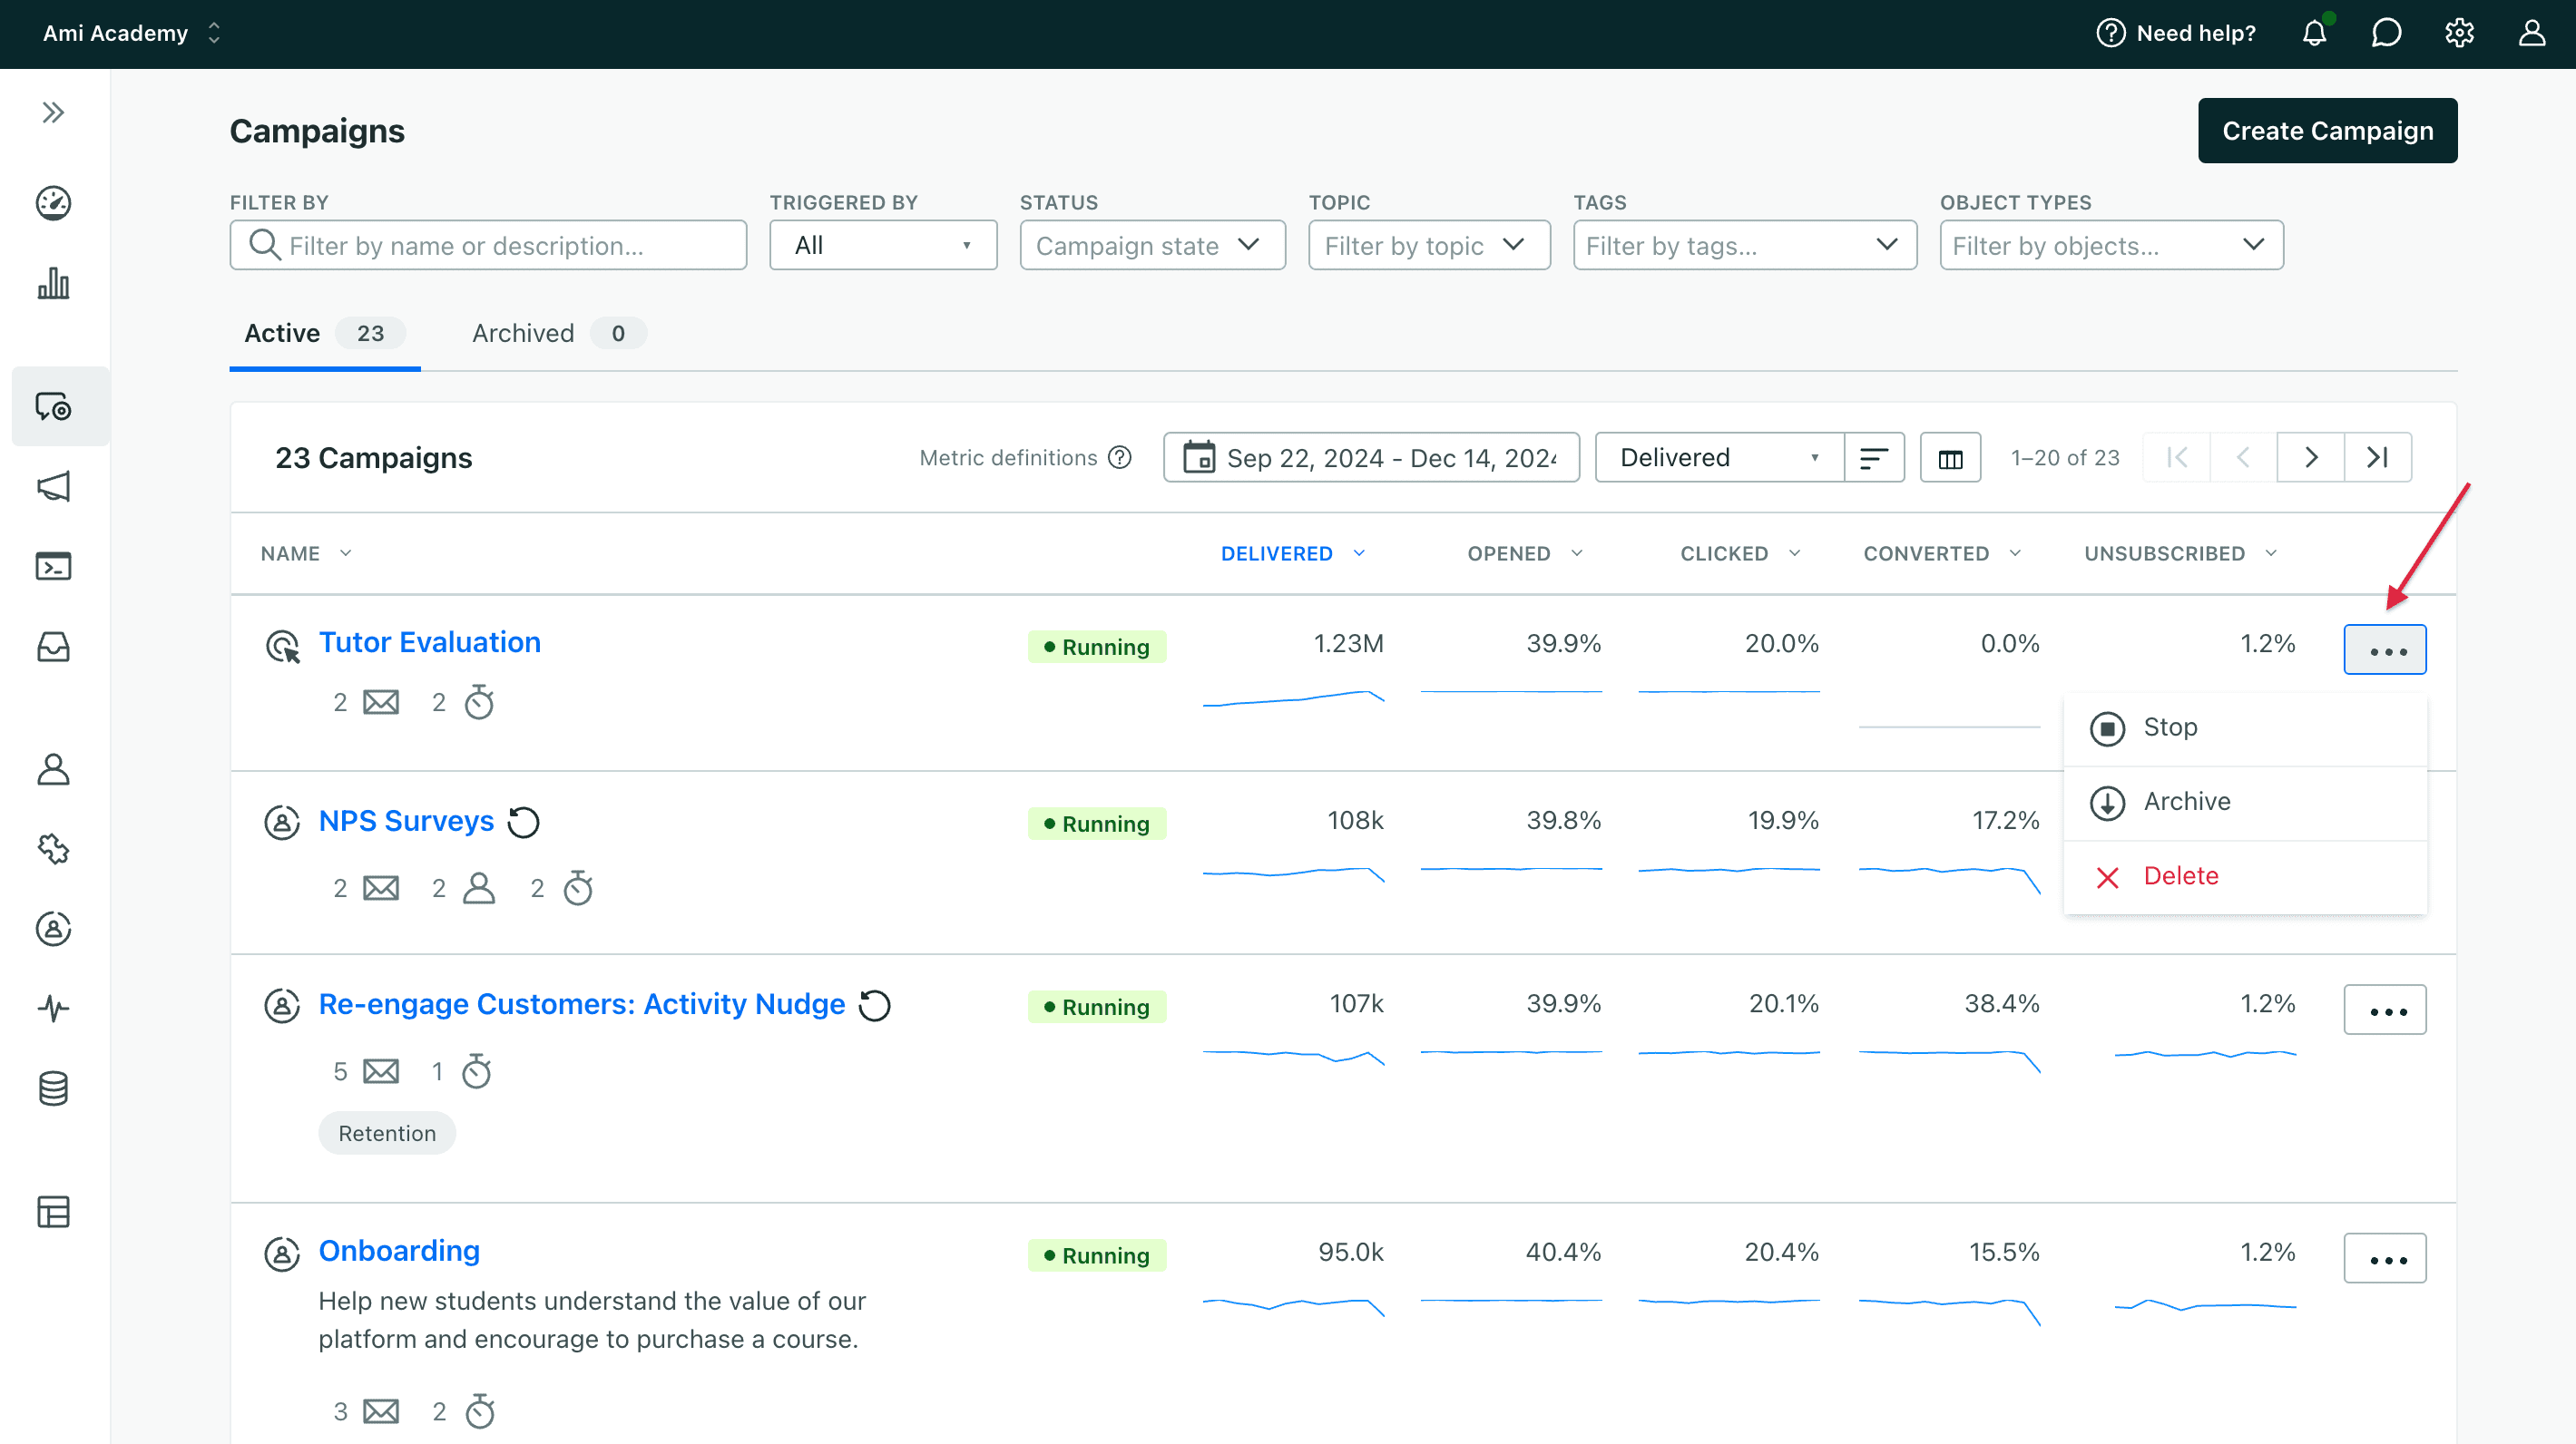
Task: Open the inbox tray icon in sidebar
Action: point(54,647)
